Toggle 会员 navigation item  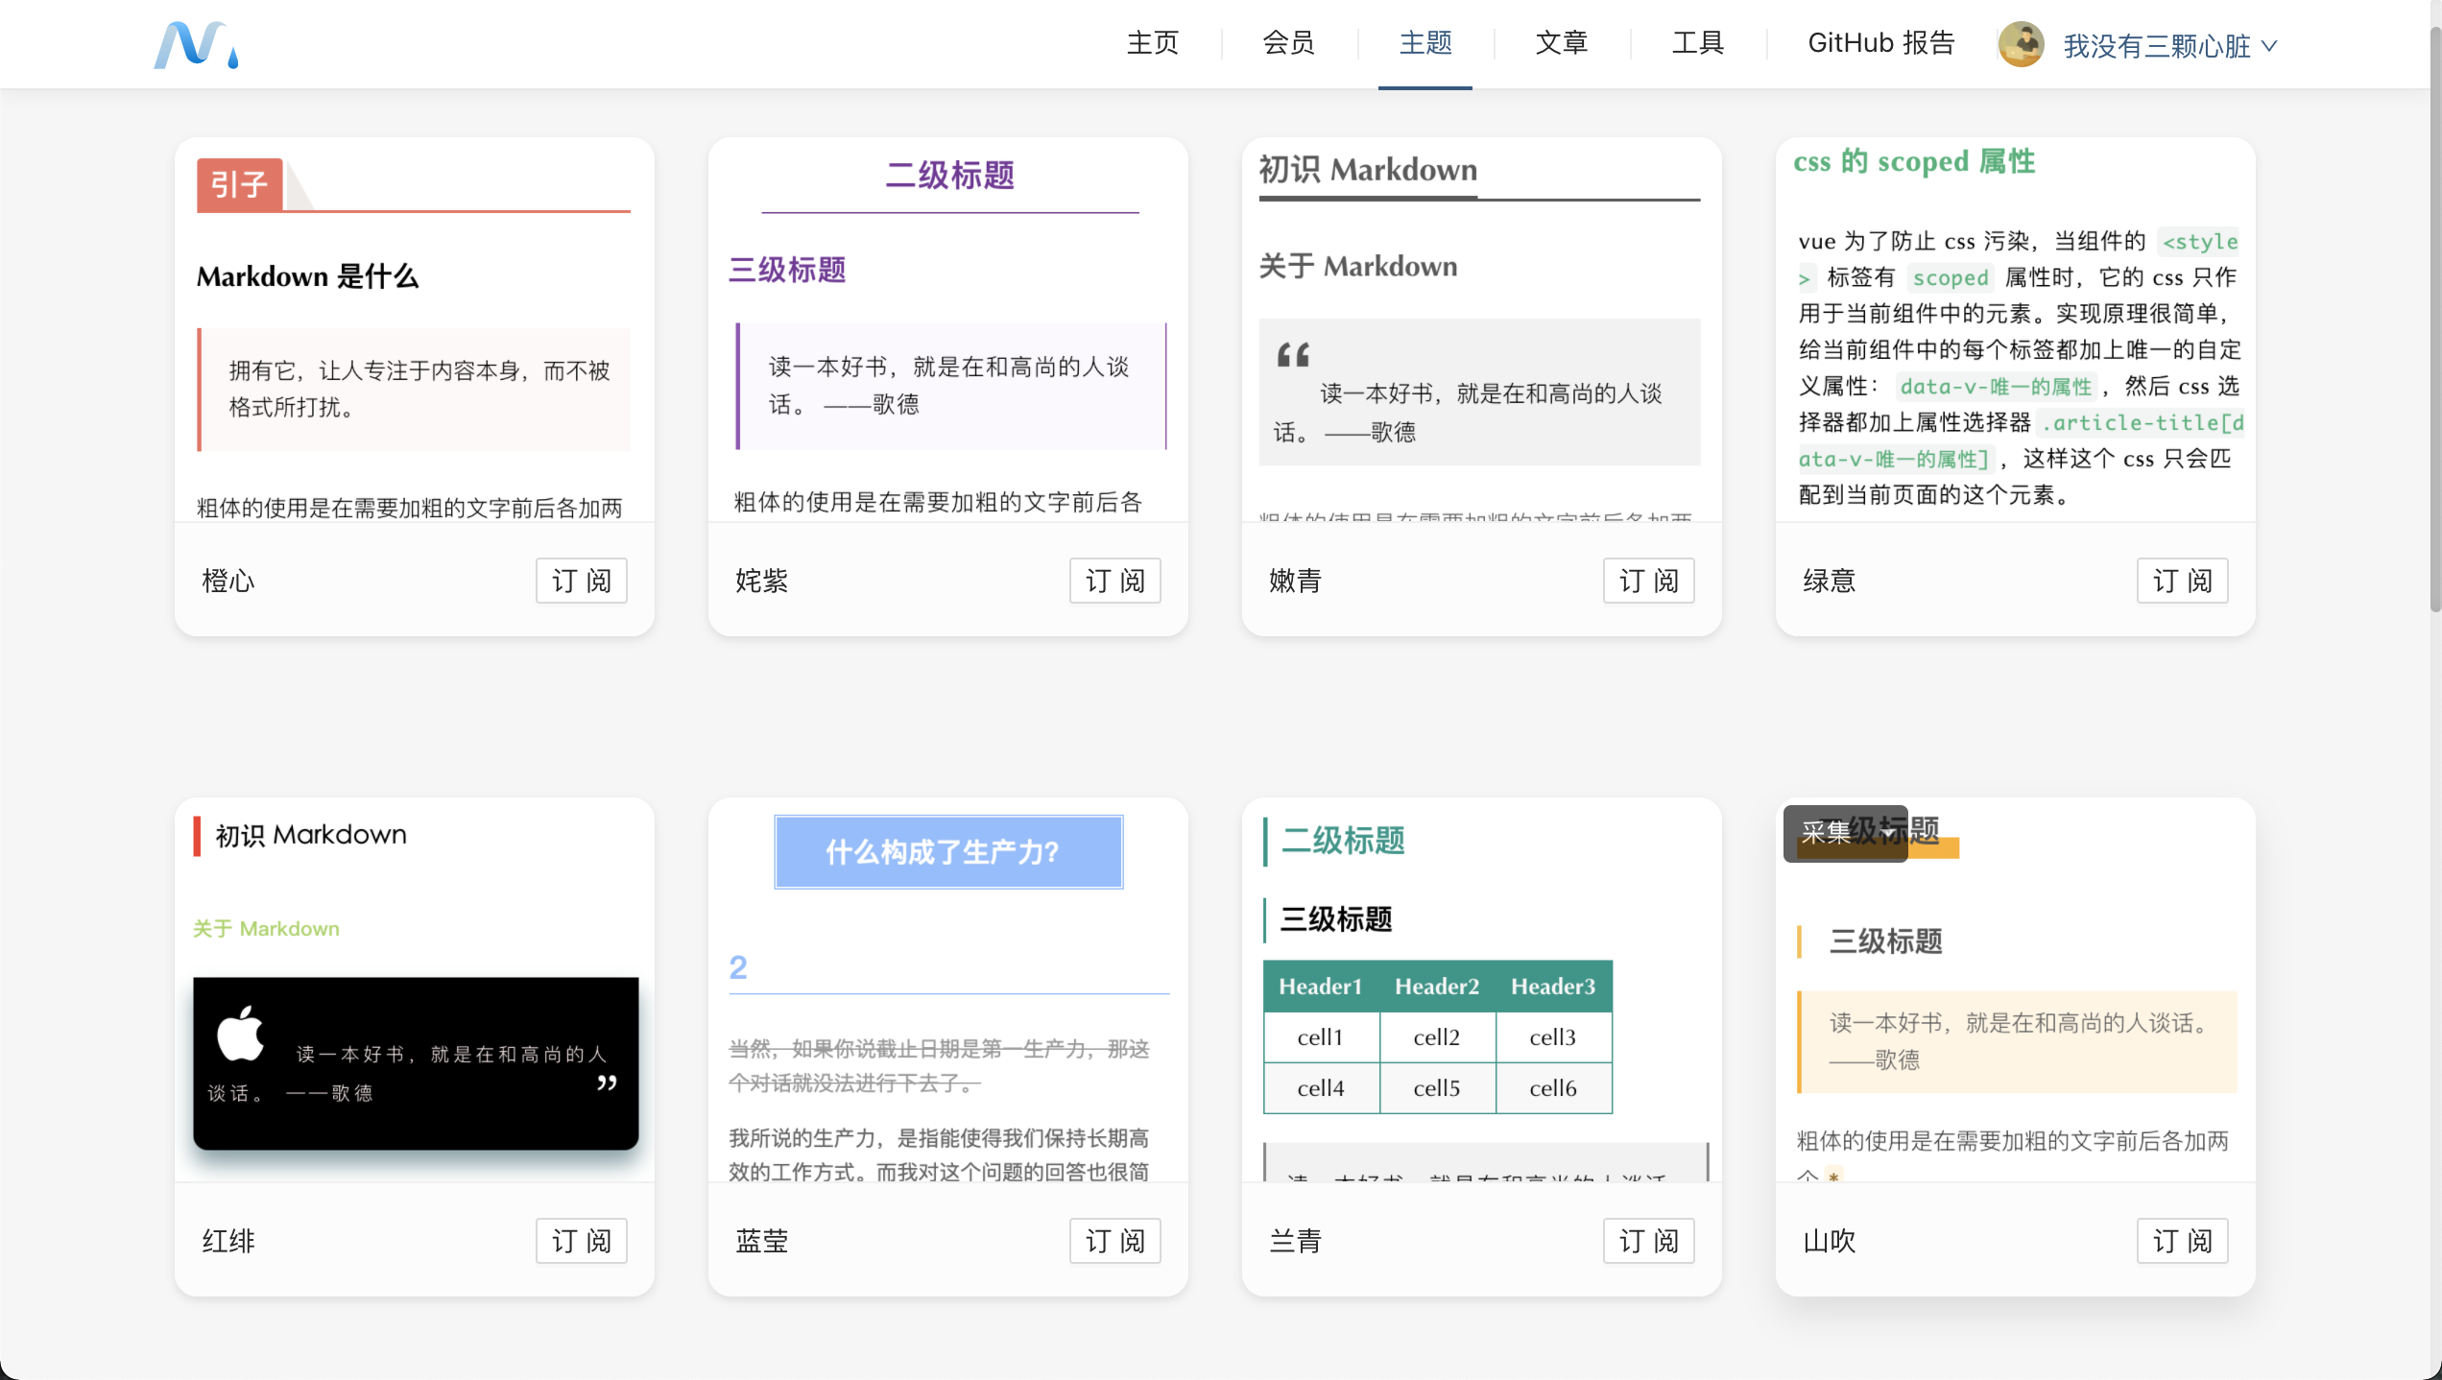1286,42
